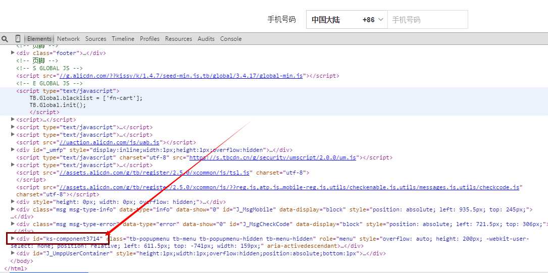Open the Console tab

click(x=231, y=39)
